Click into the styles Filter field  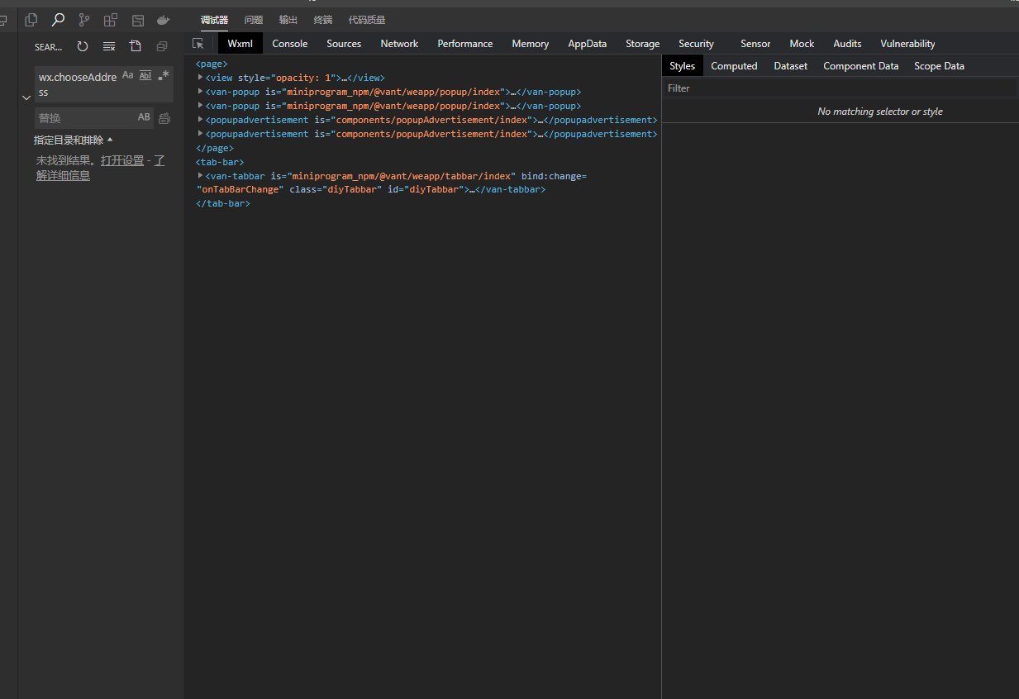pos(840,88)
